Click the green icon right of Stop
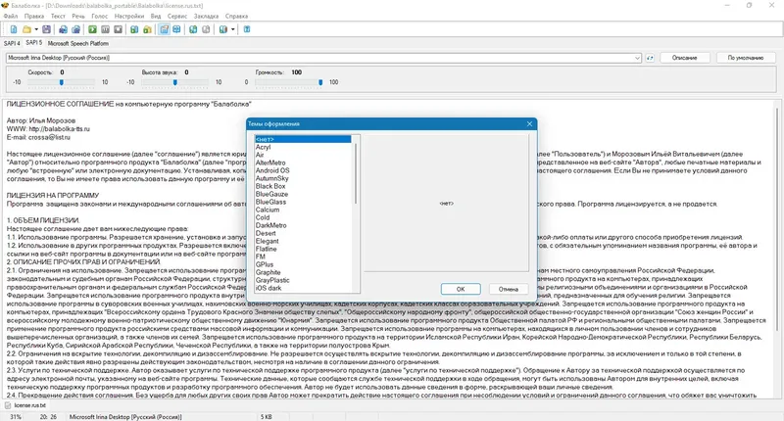This screenshot has width=784, height=421. click(134, 29)
